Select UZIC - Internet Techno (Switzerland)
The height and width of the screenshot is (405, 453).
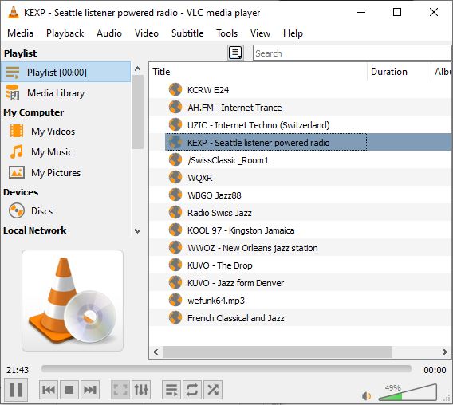301,125
